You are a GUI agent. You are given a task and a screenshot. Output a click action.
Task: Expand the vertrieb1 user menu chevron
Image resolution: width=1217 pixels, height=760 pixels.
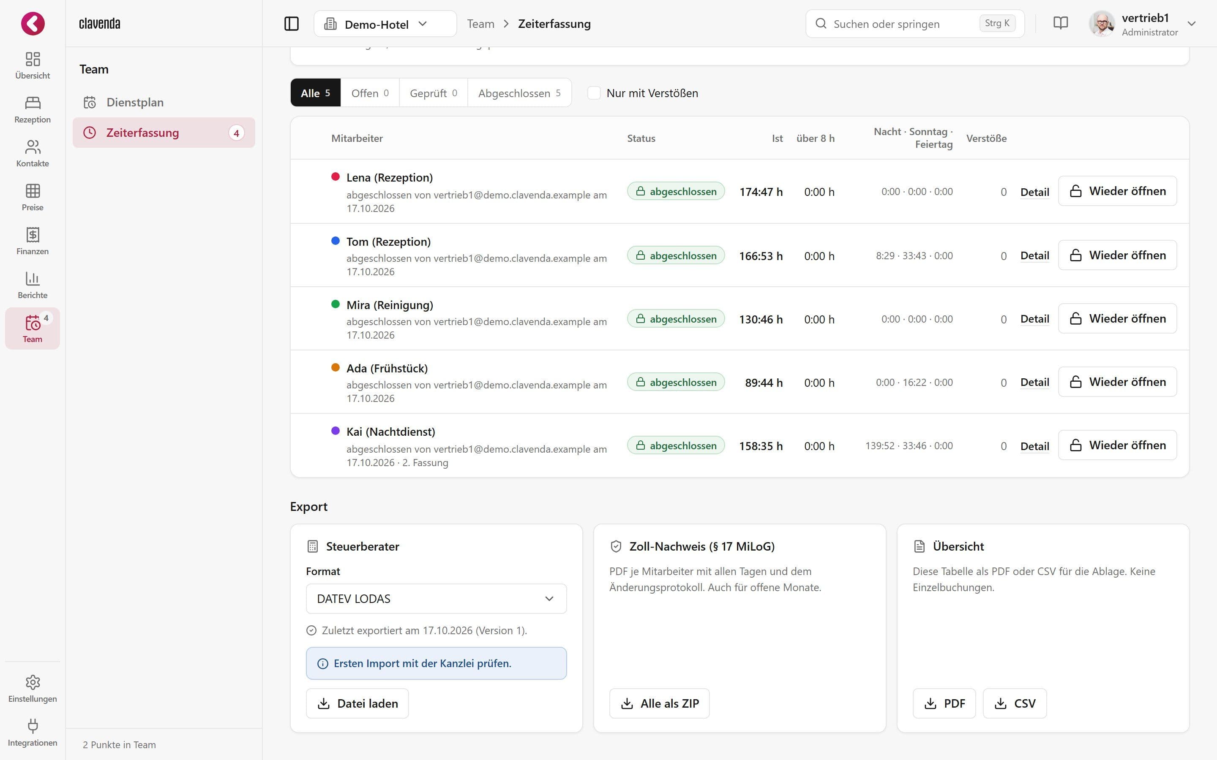(1191, 24)
